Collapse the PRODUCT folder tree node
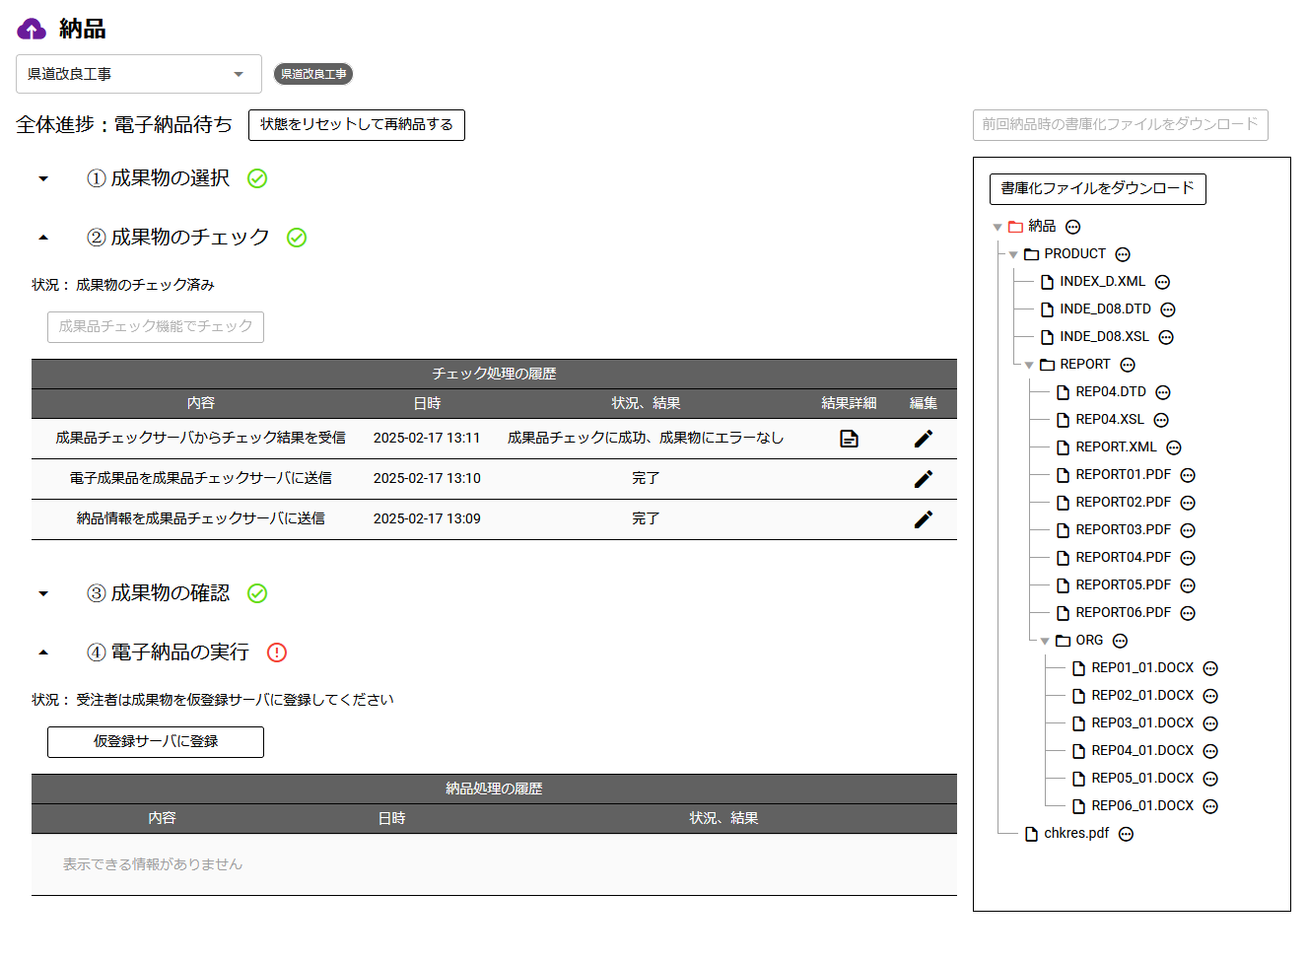Viewport: 1307px width, 961px height. (1013, 254)
